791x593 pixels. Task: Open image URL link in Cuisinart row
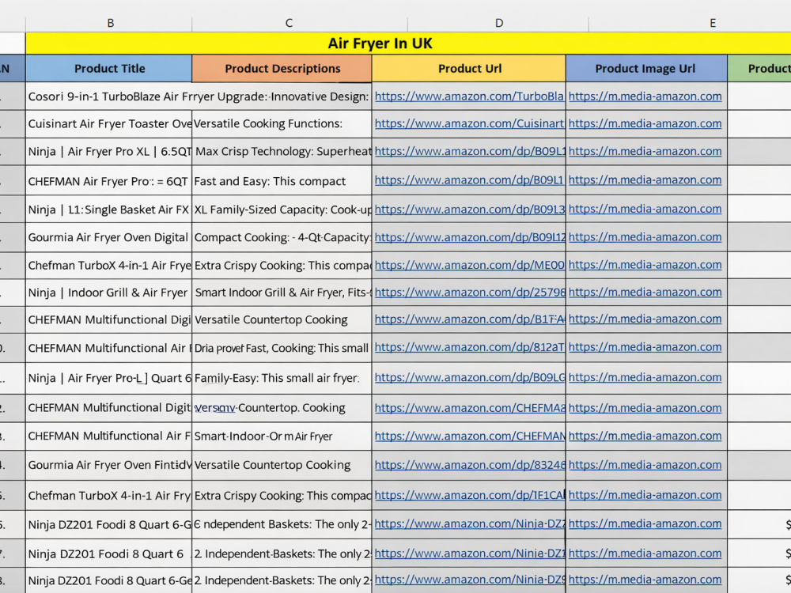(x=645, y=123)
